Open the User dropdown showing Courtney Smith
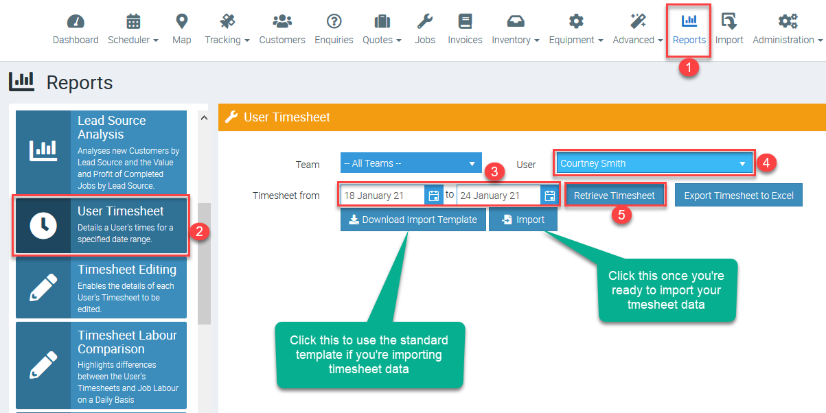Image resolution: width=826 pixels, height=413 pixels. pos(653,163)
